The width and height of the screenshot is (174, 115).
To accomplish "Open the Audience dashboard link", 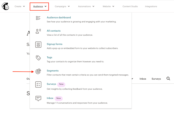I will tap(59, 17).
